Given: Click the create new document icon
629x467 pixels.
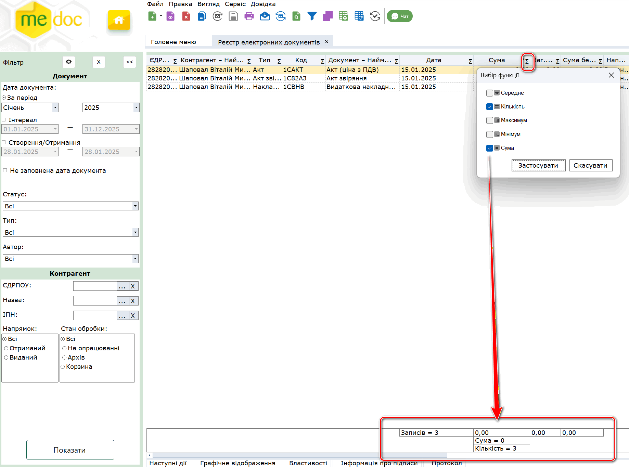Looking at the screenshot, I should (x=152, y=16).
